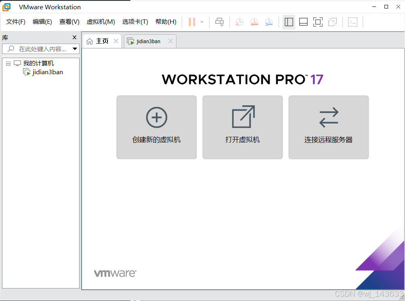Screen dimensions: 405x301
Task: Toggle the thumbnail bar view icon
Action: 303,22
